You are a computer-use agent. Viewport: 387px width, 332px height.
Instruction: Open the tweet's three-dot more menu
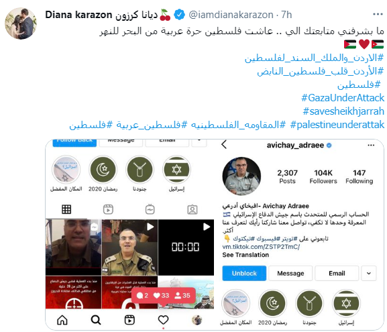[x=378, y=14]
